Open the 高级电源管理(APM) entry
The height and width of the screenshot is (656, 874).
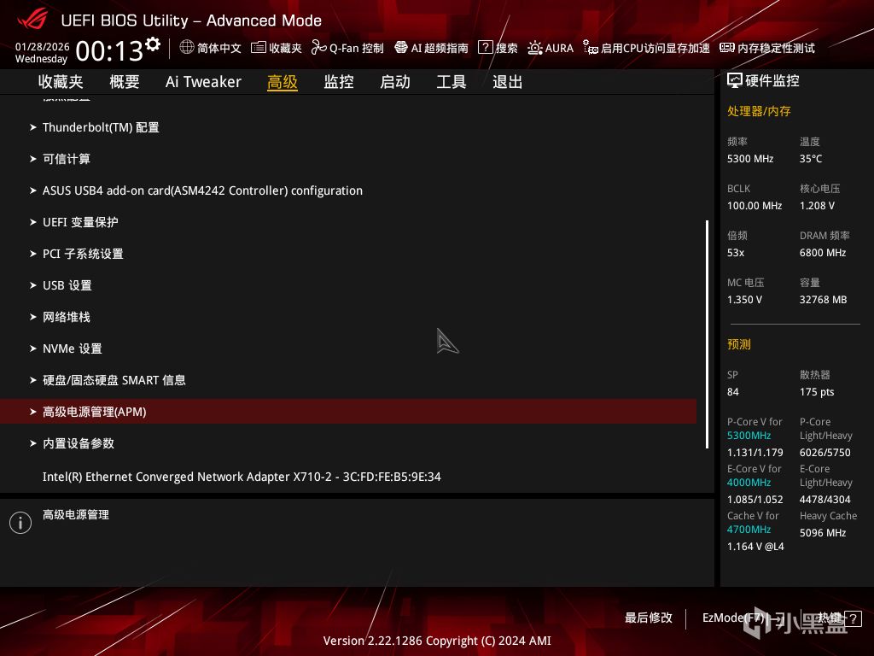(348, 412)
